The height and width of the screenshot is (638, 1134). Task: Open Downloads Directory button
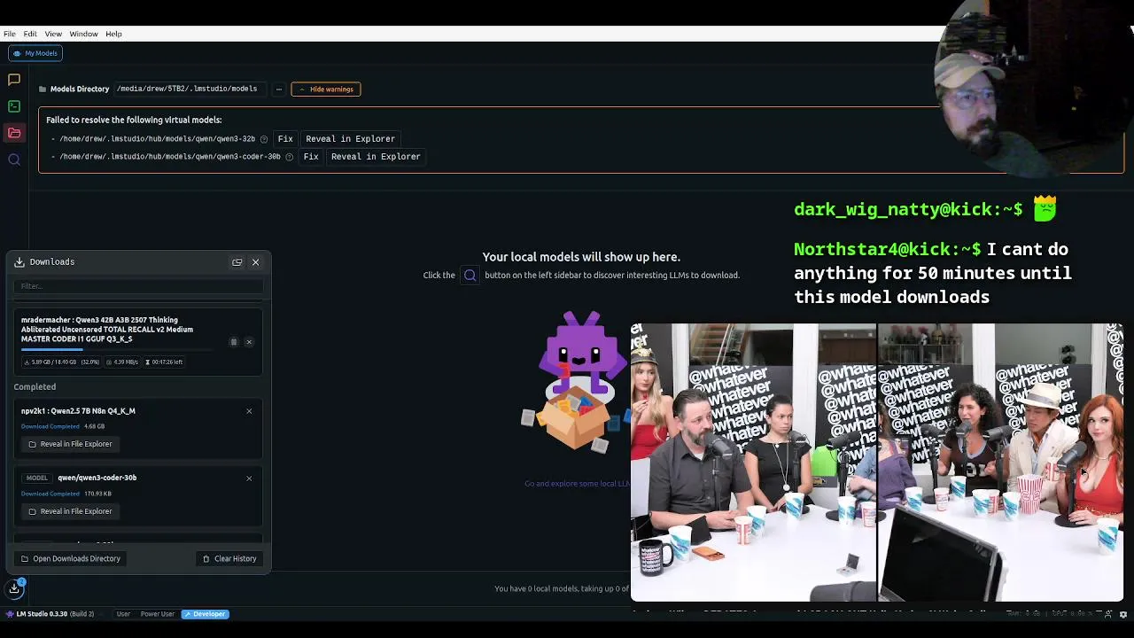point(70,559)
